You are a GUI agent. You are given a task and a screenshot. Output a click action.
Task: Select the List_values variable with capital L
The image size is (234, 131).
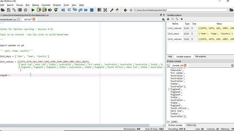tap(200, 28)
